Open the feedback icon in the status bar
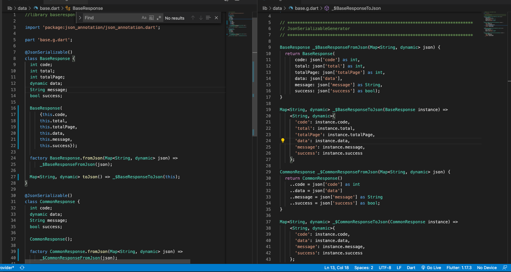The height and width of the screenshot is (272, 511). pos(505,268)
